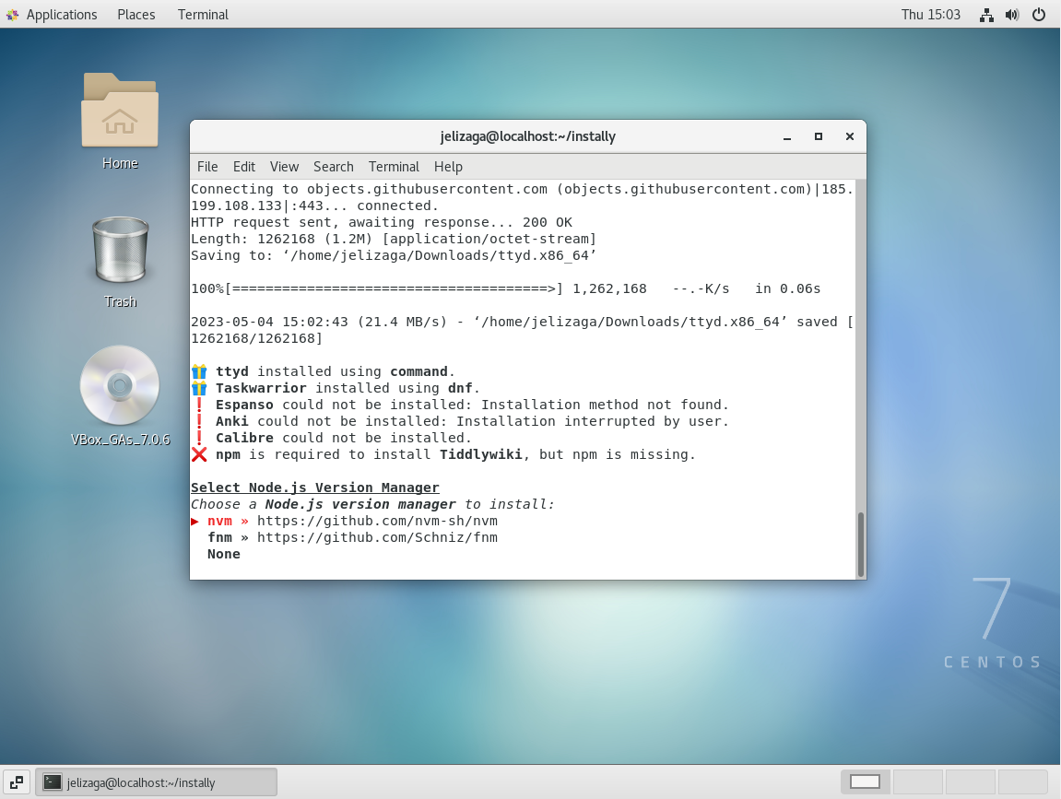Open the Terminal menu in window menubar
This screenshot has height=799, width=1061.
click(394, 167)
